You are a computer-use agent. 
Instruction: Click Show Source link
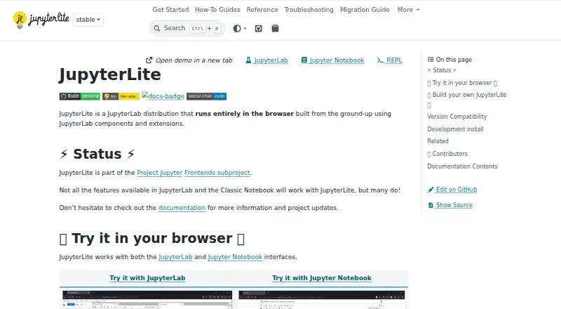pos(450,205)
